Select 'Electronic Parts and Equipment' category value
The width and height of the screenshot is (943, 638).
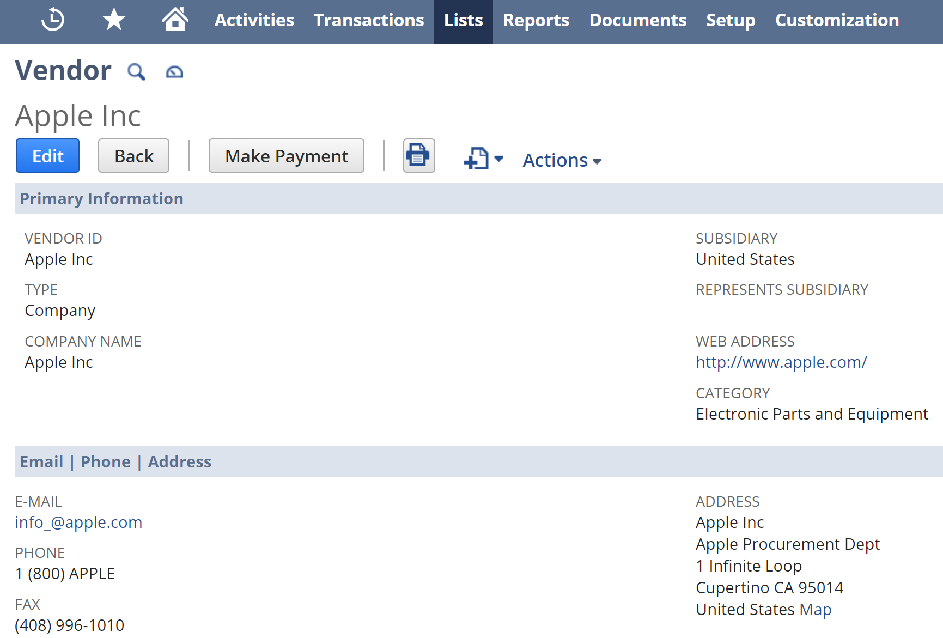(x=812, y=414)
